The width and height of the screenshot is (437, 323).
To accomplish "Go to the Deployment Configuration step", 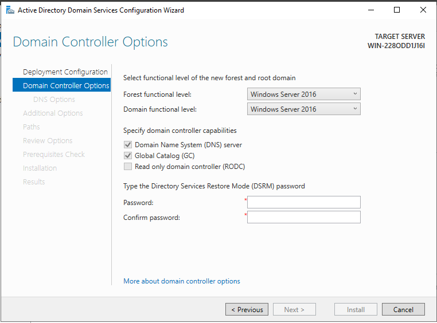I will [65, 72].
